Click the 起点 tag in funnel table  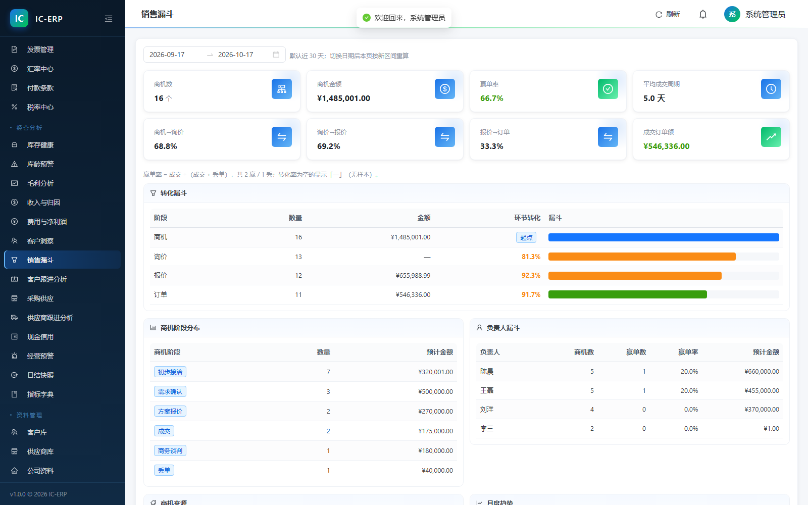526,237
